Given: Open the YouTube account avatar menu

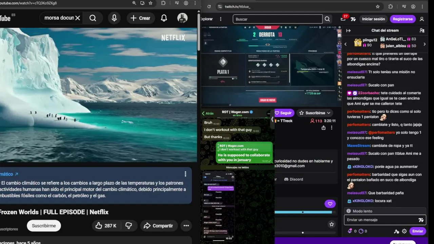Looking at the screenshot, I should [182, 18].
